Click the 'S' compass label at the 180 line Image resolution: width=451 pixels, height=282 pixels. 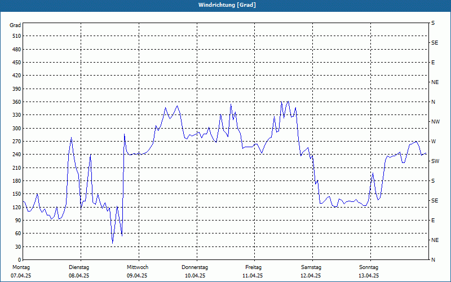coord(433,181)
